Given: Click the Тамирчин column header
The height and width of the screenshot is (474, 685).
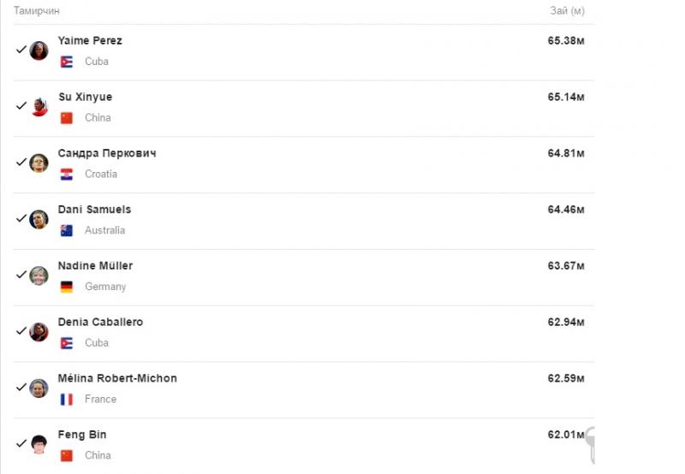Looking at the screenshot, I should 37,11.
